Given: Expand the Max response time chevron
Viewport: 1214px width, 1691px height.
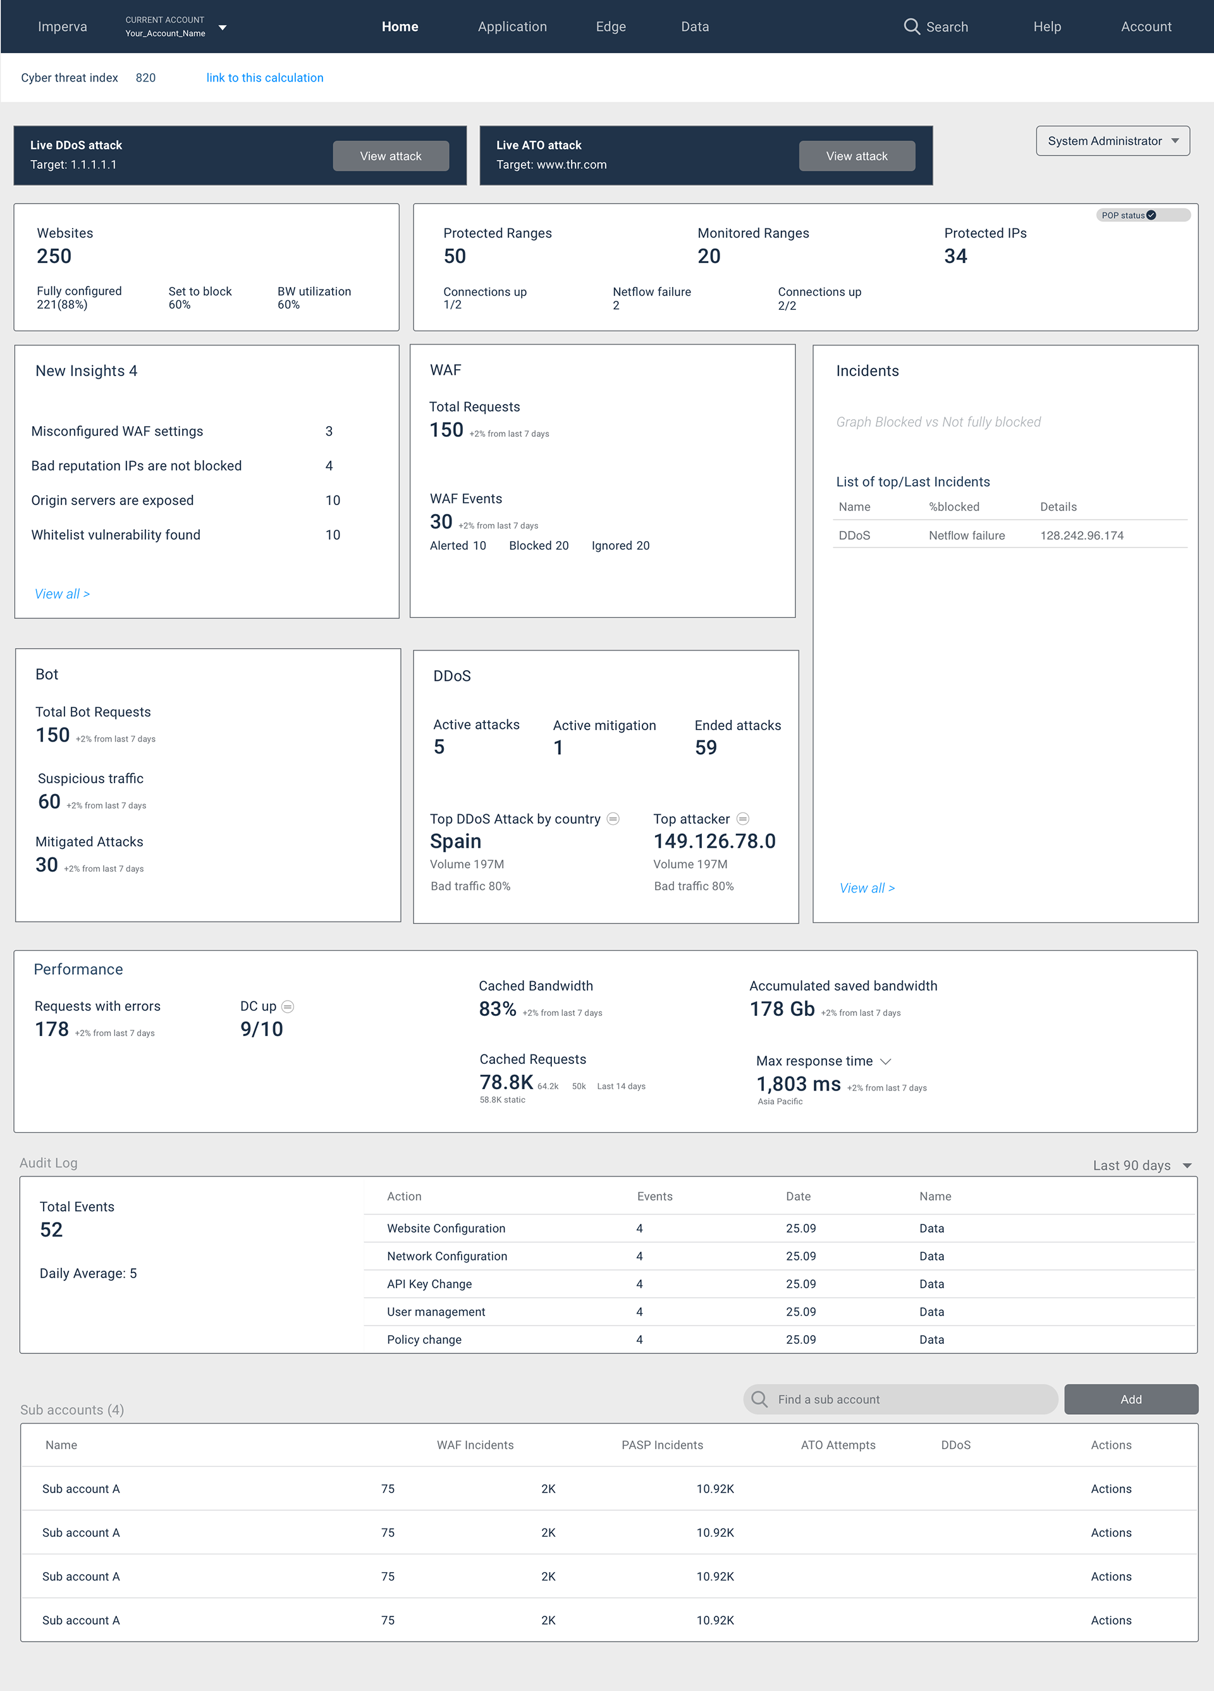Looking at the screenshot, I should (886, 1061).
